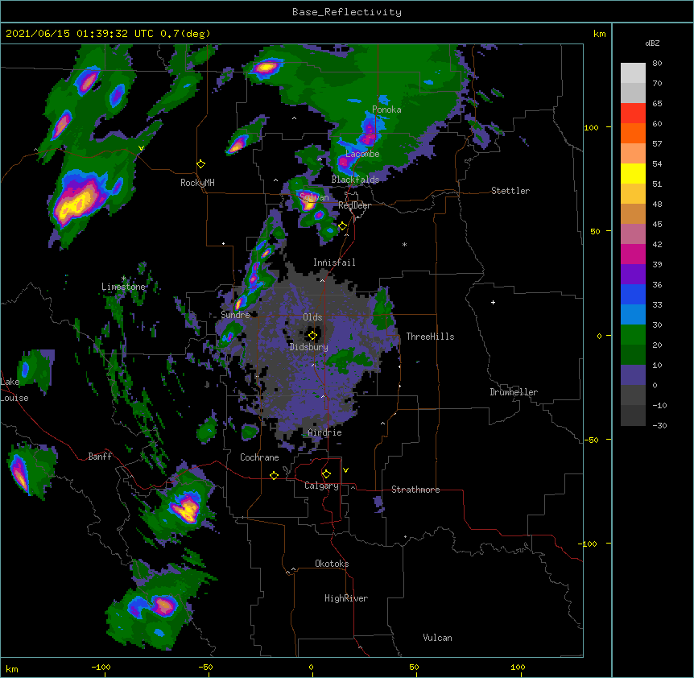Click the km unit label at top right
Image resolution: width=694 pixels, height=678 pixels.
coord(599,34)
